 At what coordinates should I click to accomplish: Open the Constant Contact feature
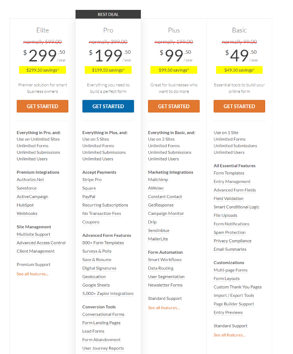[x=165, y=197]
